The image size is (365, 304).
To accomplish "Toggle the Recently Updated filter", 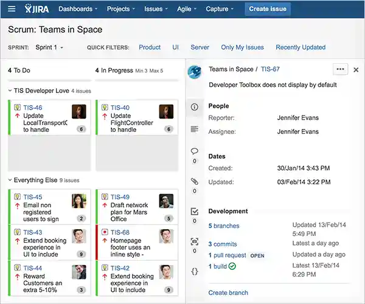I will (301, 47).
